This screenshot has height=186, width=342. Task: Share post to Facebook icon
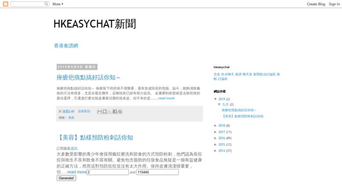[115, 112]
